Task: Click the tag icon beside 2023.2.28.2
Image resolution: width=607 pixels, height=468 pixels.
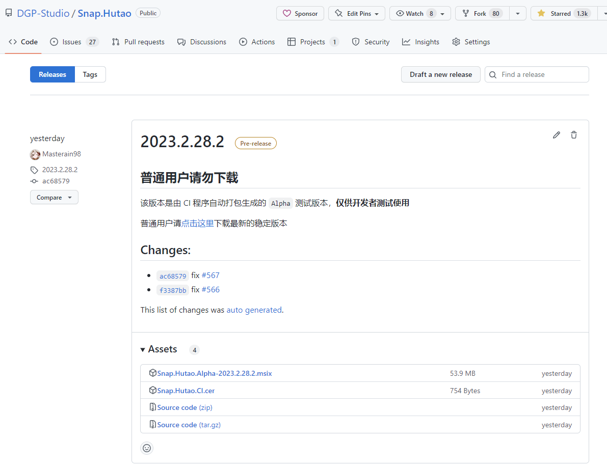Action: click(34, 170)
